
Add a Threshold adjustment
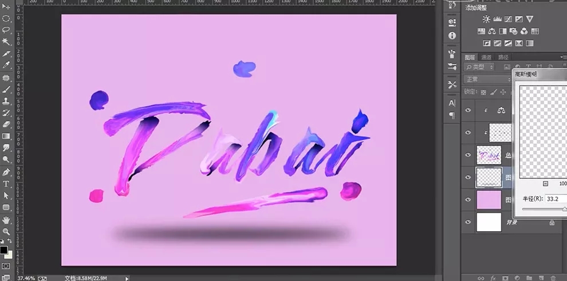point(508,44)
